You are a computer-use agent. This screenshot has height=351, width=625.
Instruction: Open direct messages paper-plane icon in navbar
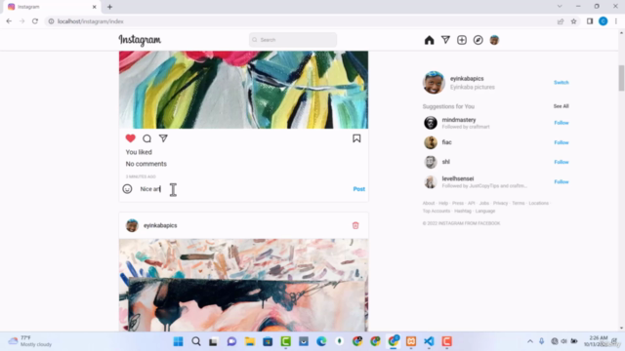point(445,40)
